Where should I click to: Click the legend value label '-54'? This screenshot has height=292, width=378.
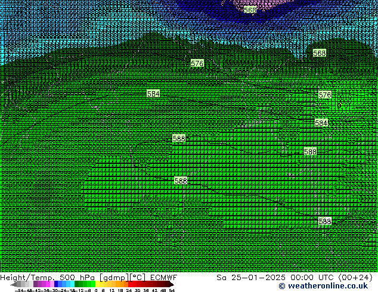tap(19, 290)
